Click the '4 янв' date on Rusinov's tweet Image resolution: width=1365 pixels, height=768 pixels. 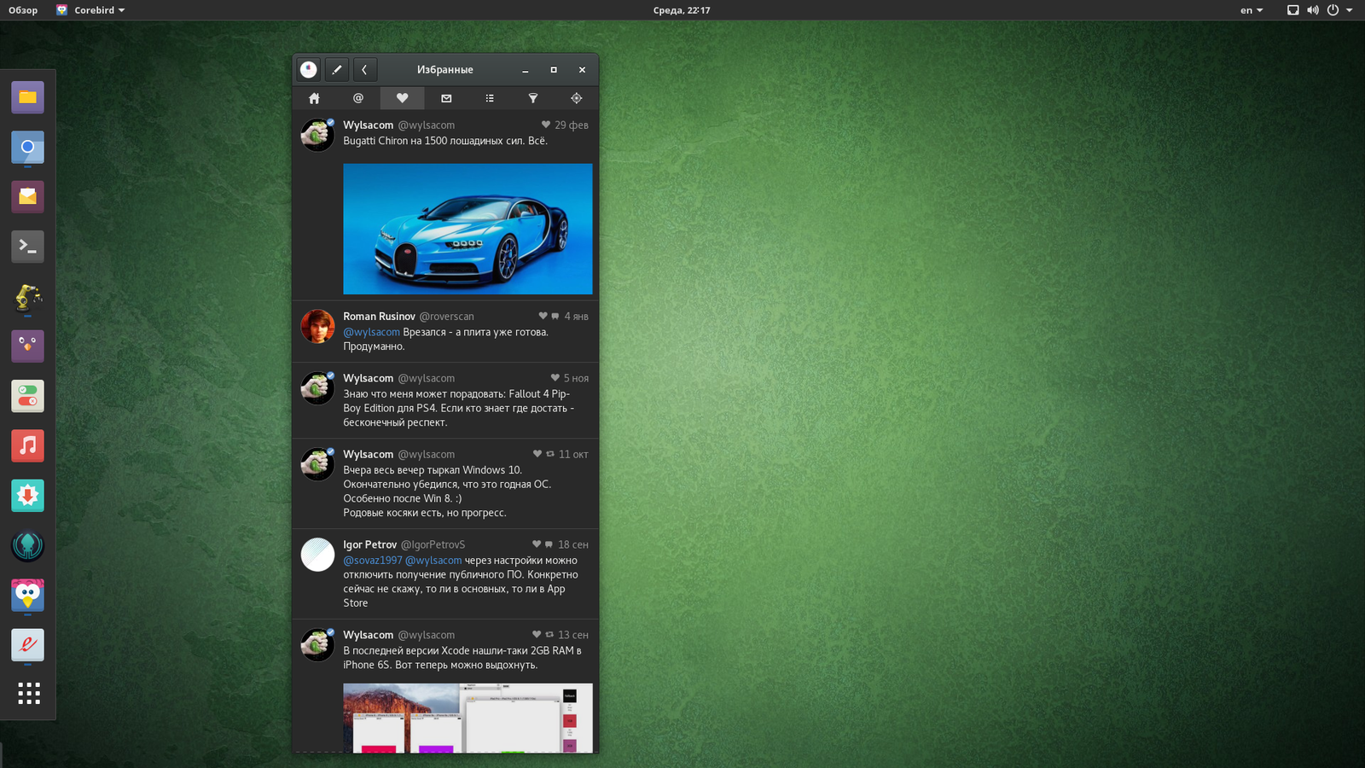tap(576, 317)
